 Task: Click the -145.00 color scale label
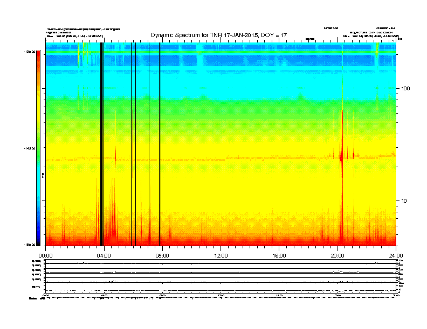pos(29,148)
